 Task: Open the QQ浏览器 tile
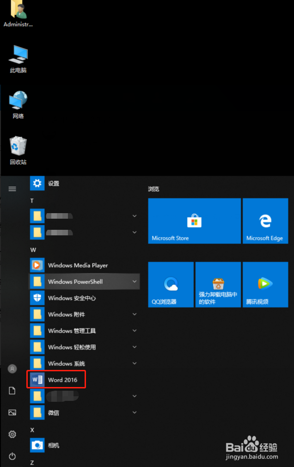171,285
